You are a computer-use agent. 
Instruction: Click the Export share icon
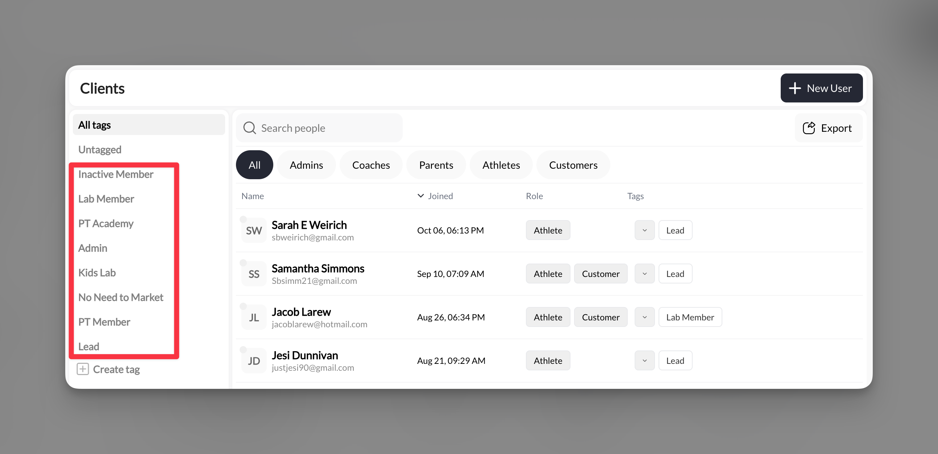pyautogui.click(x=809, y=128)
